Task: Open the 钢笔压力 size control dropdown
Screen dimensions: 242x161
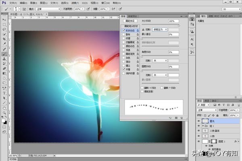Action: [160, 29]
